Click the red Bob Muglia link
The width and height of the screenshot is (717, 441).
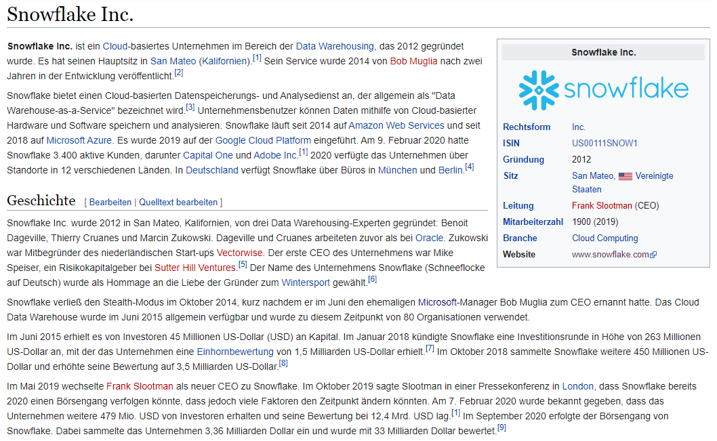413,61
